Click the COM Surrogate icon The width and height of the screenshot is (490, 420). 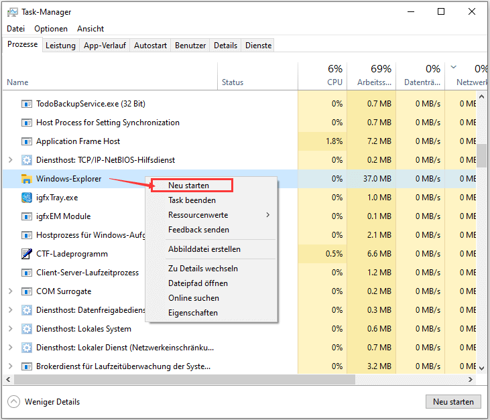point(27,291)
